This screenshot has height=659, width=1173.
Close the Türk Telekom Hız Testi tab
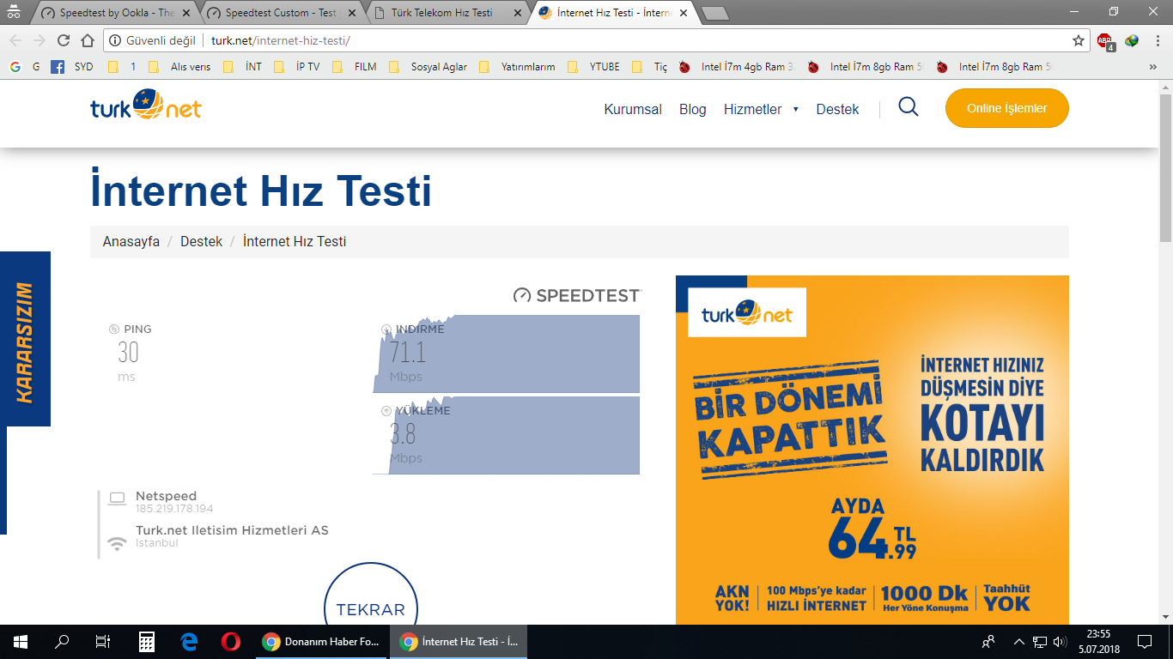[x=516, y=13]
